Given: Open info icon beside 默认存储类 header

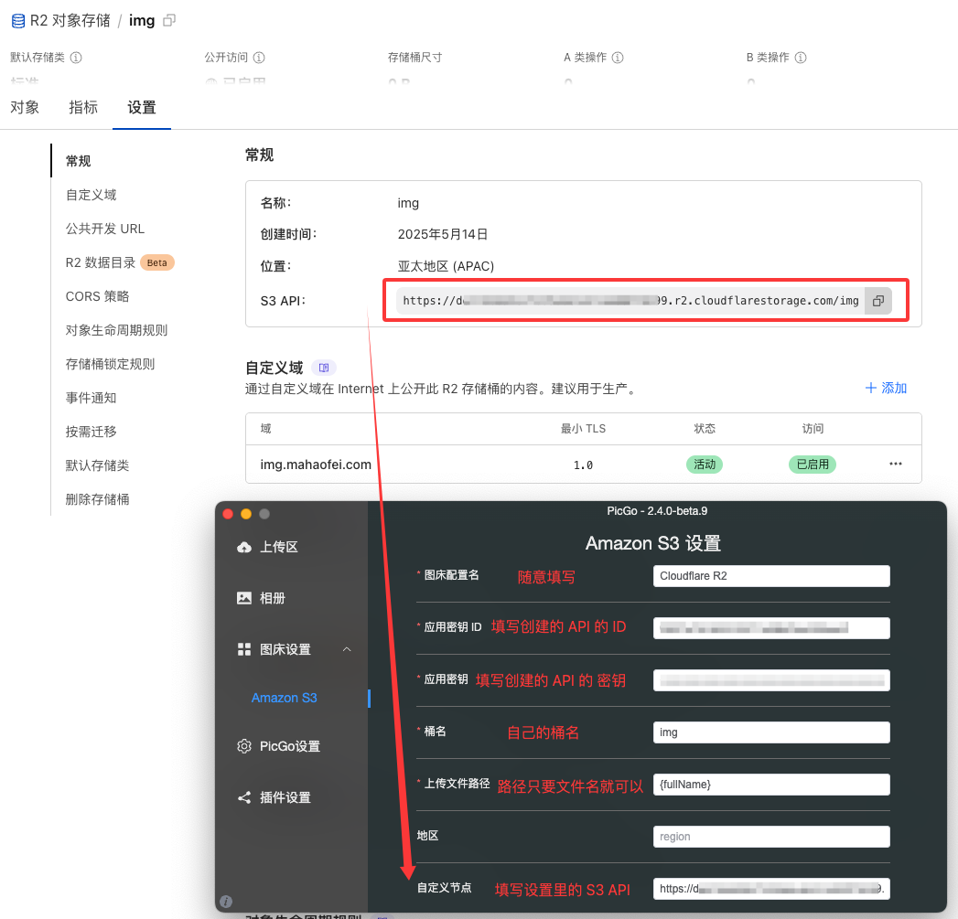Looking at the screenshot, I should pyautogui.click(x=76, y=58).
